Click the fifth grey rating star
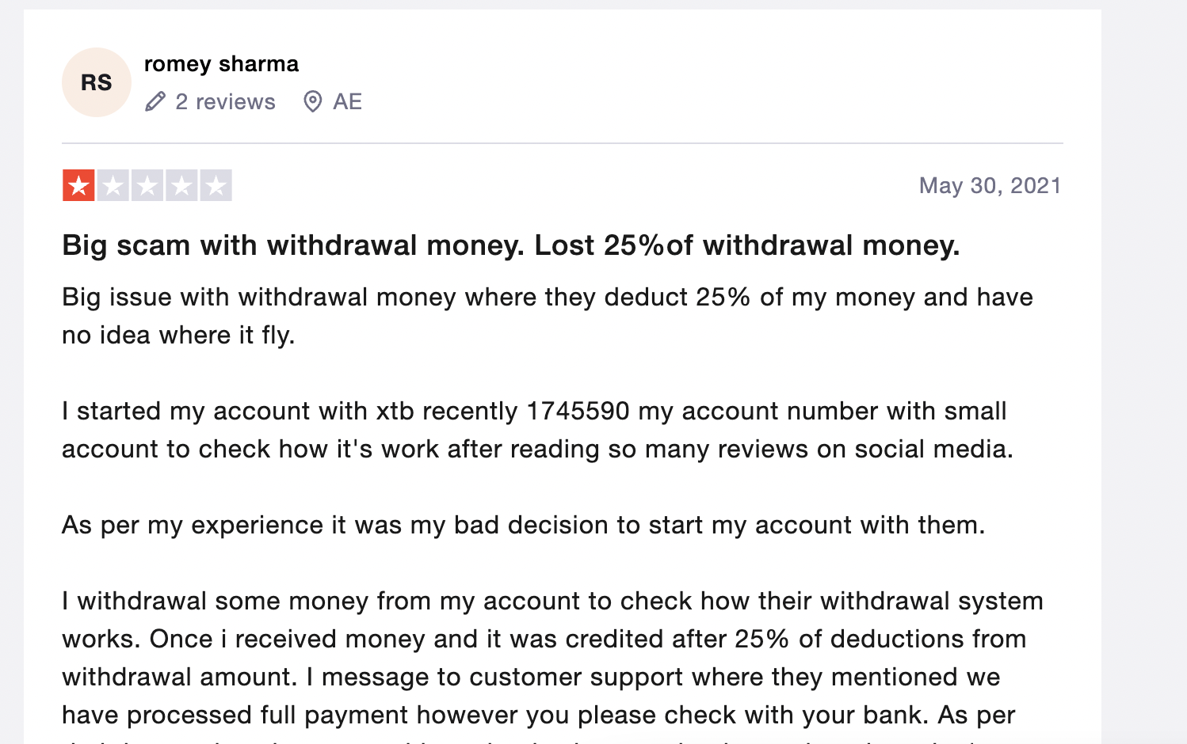This screenshot has height=744, width=1187. (216, 186)
